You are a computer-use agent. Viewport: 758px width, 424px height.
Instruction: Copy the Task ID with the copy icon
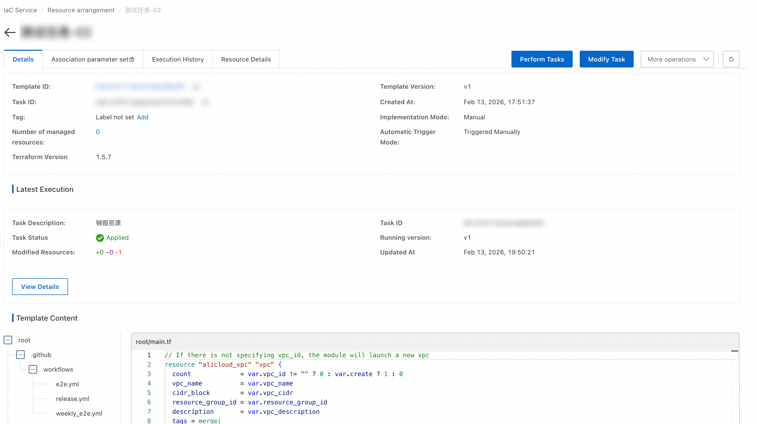coord(205,102)
